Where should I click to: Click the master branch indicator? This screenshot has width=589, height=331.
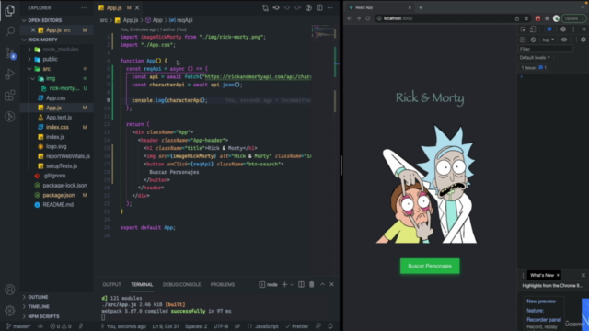(x=18, y=326)
